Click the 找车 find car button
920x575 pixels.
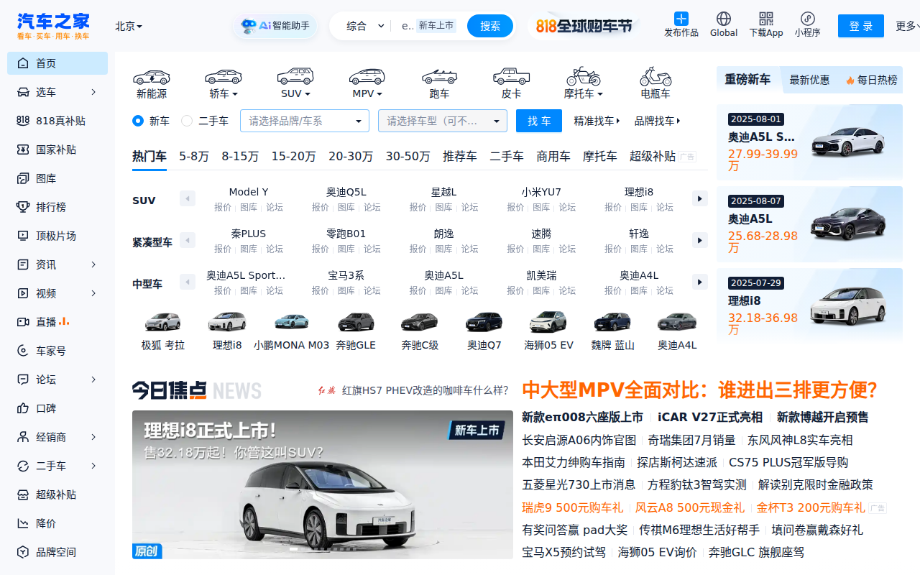[x=539, y=121]
